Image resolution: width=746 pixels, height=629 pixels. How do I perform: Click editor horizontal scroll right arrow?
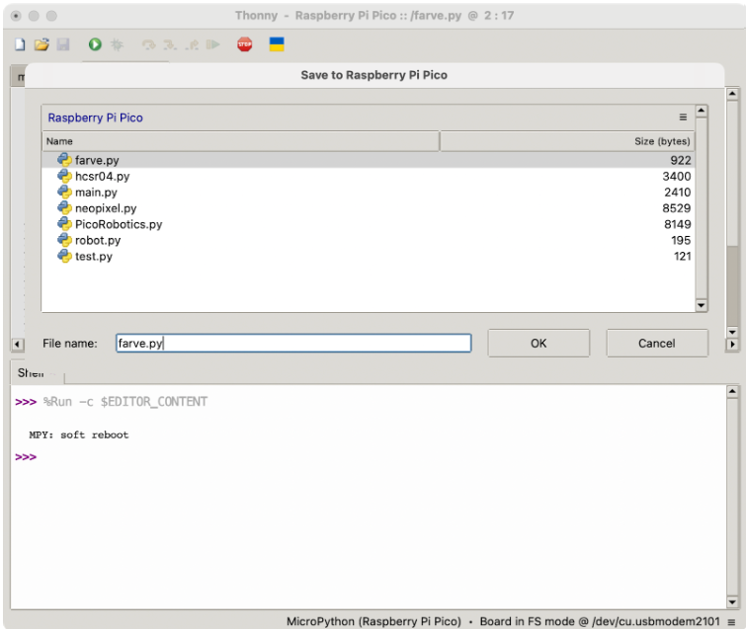click(x=732, y=344)
